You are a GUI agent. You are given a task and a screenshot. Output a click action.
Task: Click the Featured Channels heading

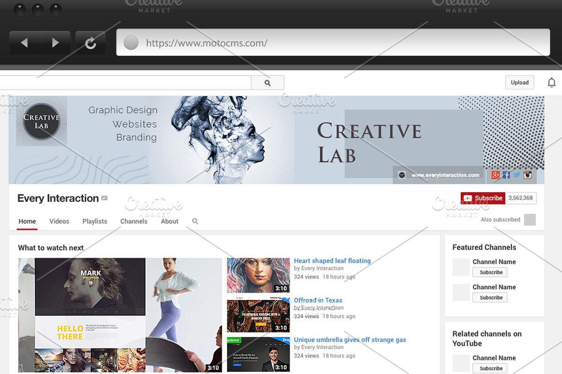(484, 247)
